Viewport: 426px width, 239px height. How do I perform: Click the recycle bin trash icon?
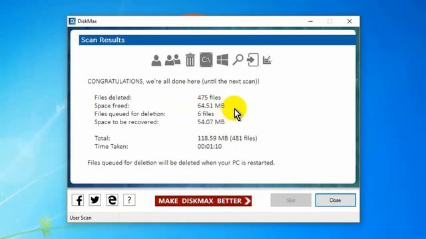coord(190,60)
